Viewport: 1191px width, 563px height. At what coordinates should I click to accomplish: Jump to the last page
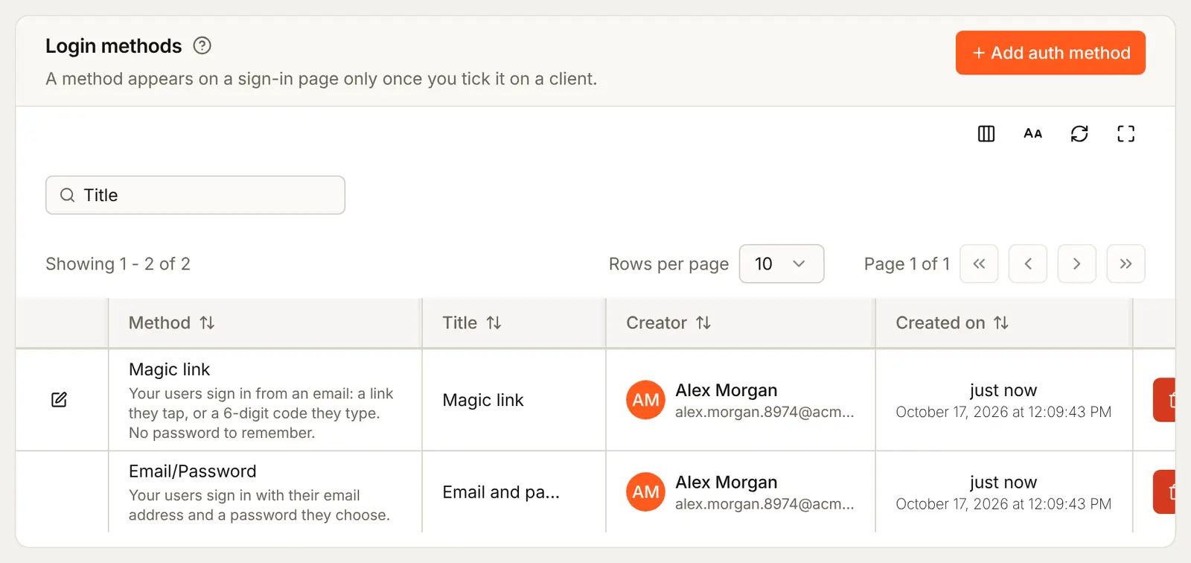click(1125, 264)
